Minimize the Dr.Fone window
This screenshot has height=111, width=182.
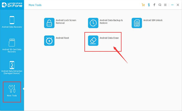[x=172, y=5]
